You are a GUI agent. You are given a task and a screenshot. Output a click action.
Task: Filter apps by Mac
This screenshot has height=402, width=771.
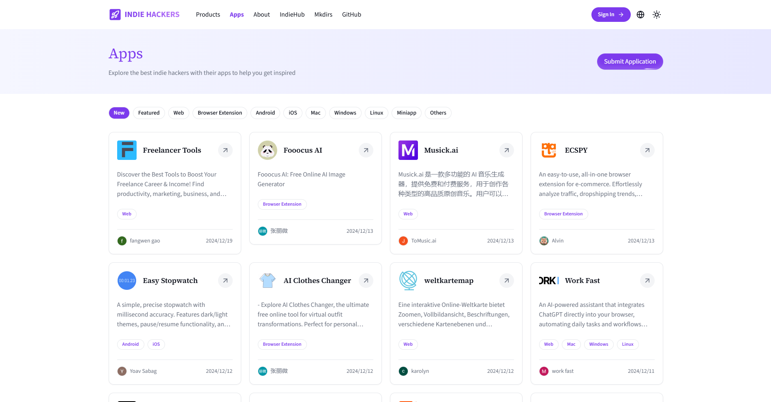(316, 113)
